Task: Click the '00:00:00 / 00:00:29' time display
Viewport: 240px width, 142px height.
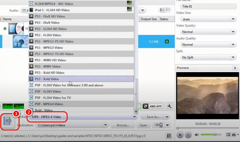Action: click(208, 124)
